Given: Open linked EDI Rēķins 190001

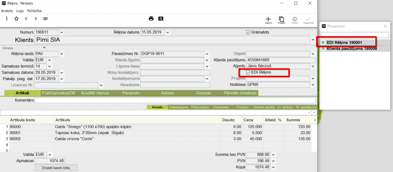Looking at the screenshot, I should [344, 43].
